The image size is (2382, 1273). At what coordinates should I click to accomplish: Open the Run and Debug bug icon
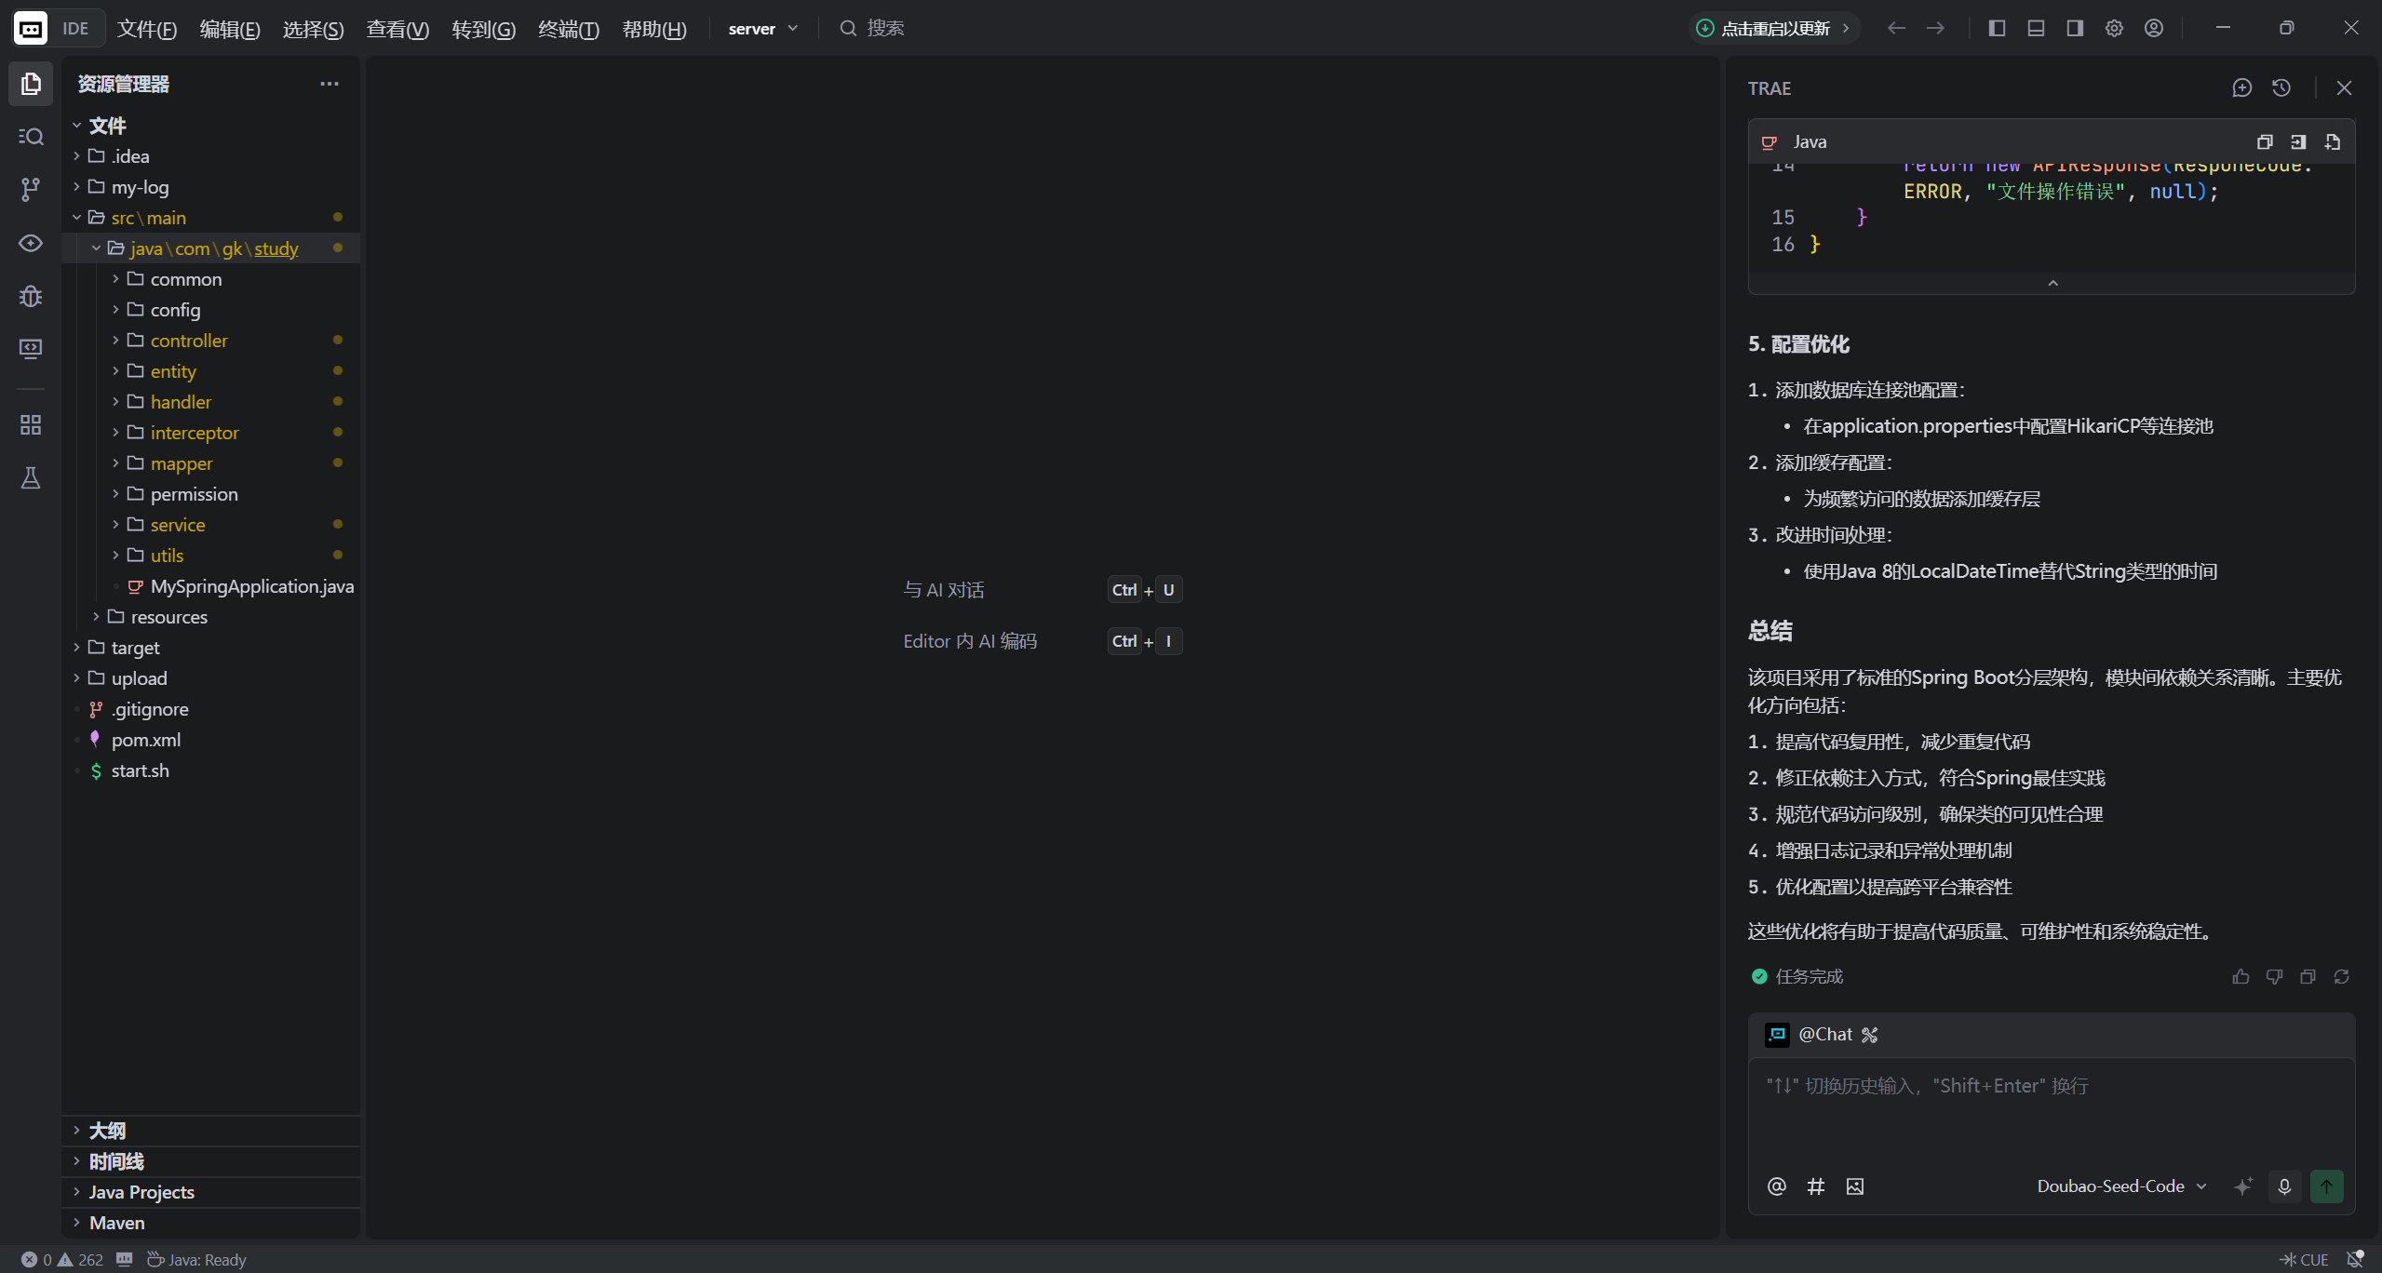click(31, 296)
